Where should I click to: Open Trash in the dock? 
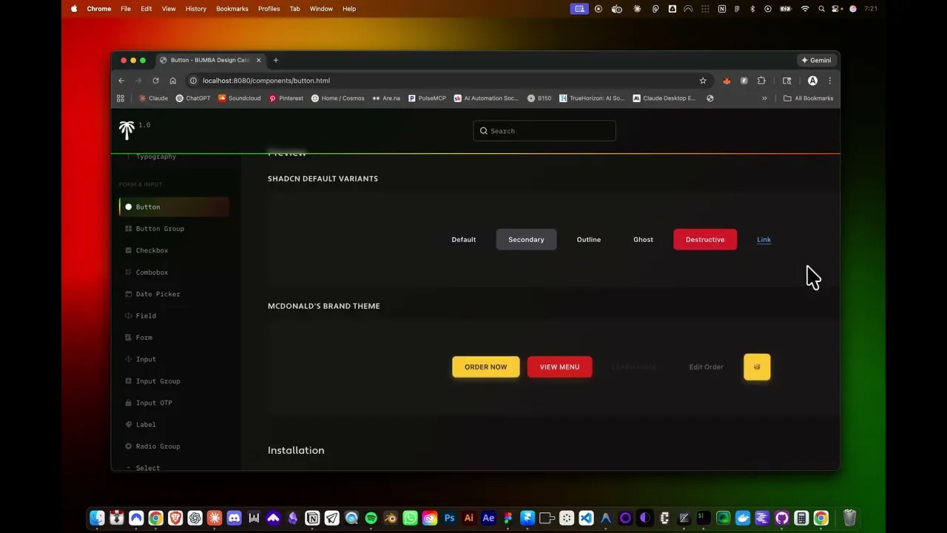click(849, 518)
